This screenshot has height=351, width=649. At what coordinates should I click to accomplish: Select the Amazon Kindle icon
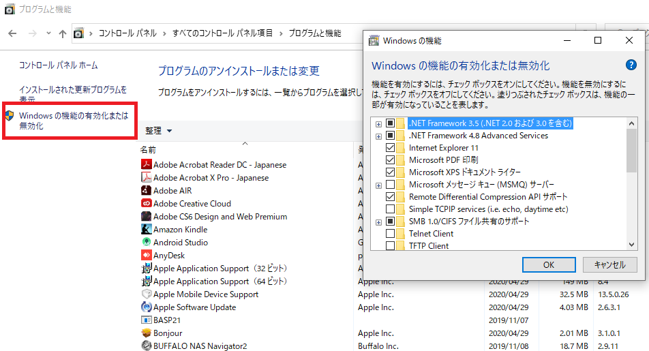tap(146, 229)
